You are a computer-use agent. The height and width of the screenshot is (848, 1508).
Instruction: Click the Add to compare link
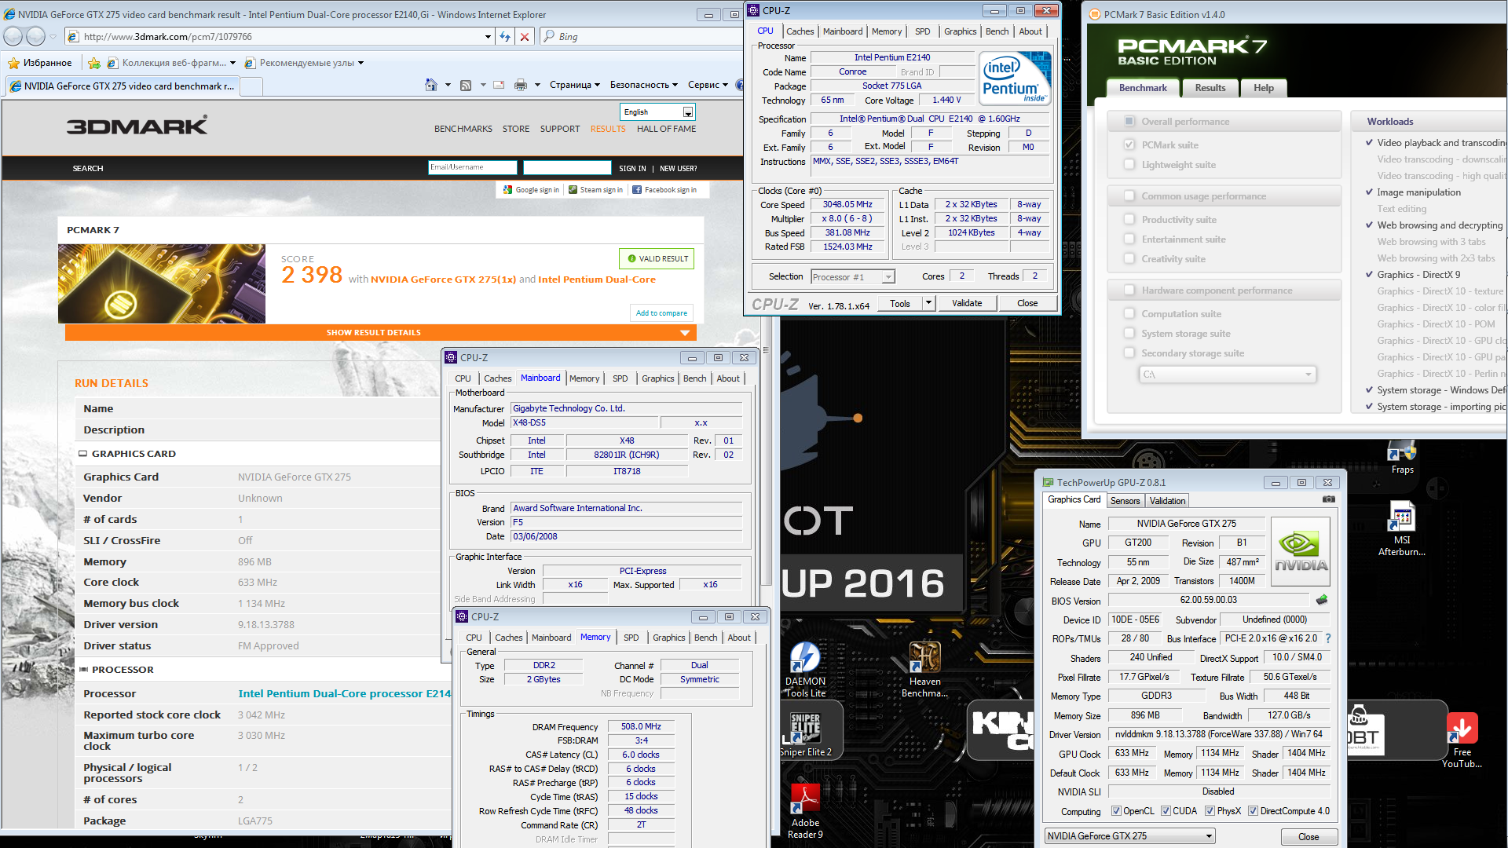pyautogui.click(x=661, y=313)
